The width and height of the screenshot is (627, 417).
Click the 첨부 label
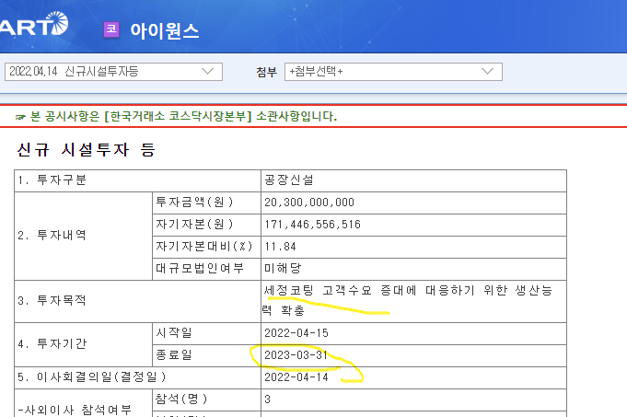click(266, 72)
